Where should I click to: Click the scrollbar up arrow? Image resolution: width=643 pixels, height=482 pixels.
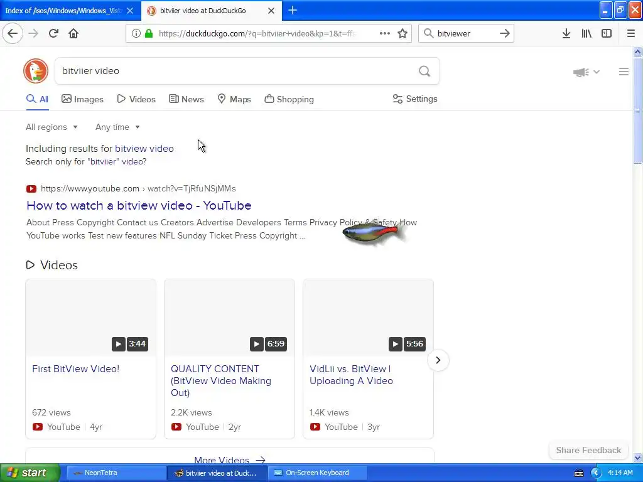pyautogui.click(x=637, y=51)
